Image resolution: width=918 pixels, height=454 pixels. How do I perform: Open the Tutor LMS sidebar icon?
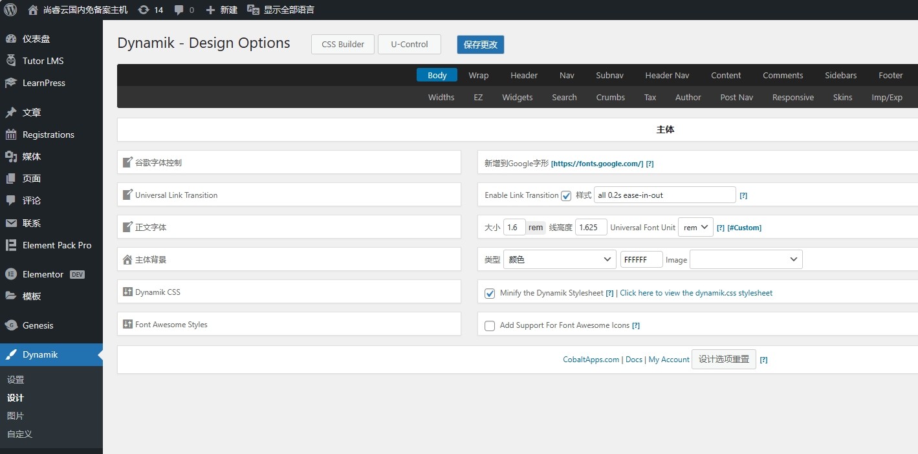click(11, 61)
